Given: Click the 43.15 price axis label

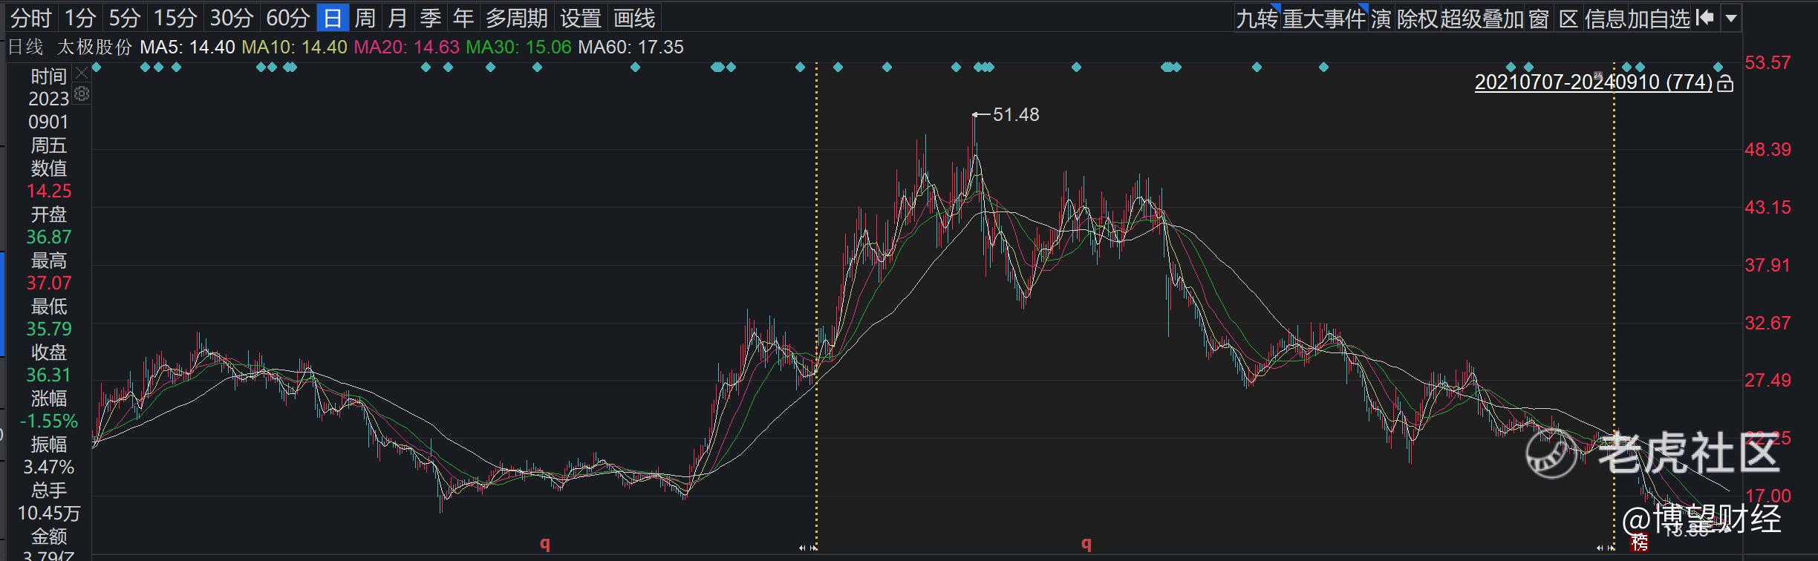Looking at the screenshot, I should (1767, 208).
